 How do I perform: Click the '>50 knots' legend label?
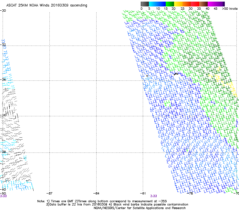tap(230, 9)
